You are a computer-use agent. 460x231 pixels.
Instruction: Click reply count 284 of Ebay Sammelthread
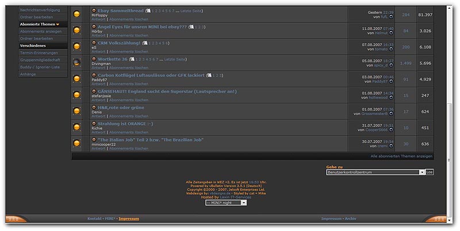[x=406, y=15]
